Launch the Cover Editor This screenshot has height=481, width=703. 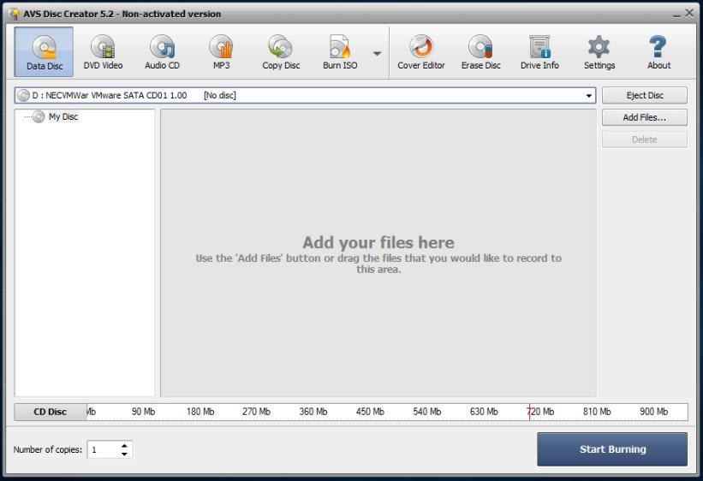[x=421, y=51]
